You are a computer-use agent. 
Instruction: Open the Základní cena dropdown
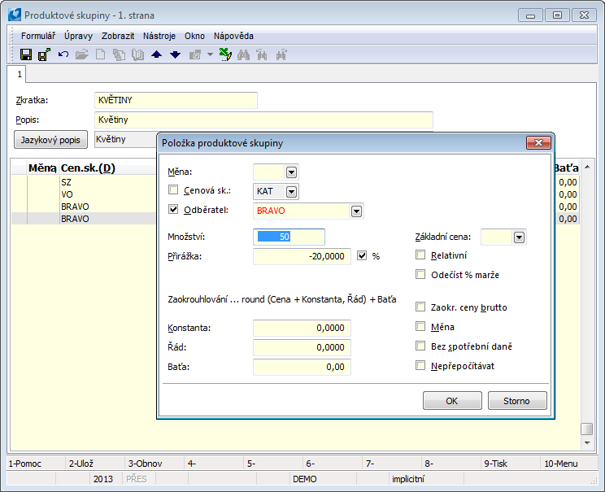point(519,237)
